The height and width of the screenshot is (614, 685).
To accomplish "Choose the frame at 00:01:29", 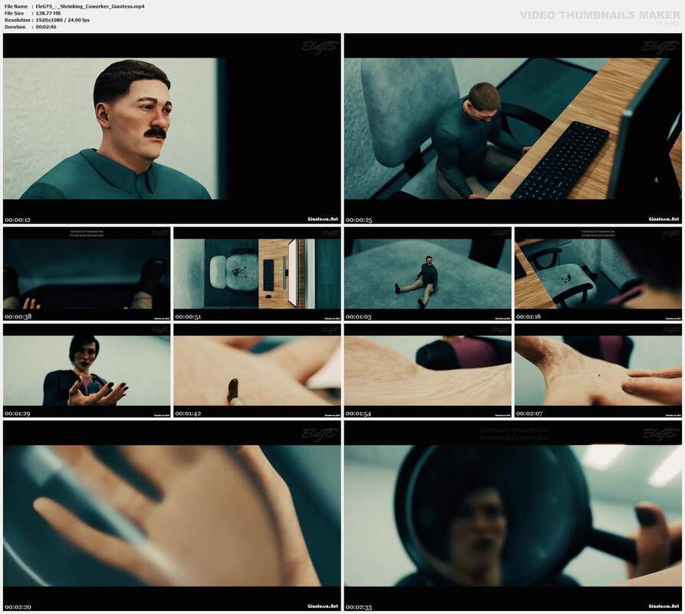I will 87,371.
